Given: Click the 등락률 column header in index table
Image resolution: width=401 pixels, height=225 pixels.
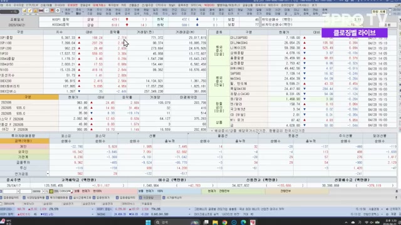Looking at the screenshot, I should coord(115,32).
